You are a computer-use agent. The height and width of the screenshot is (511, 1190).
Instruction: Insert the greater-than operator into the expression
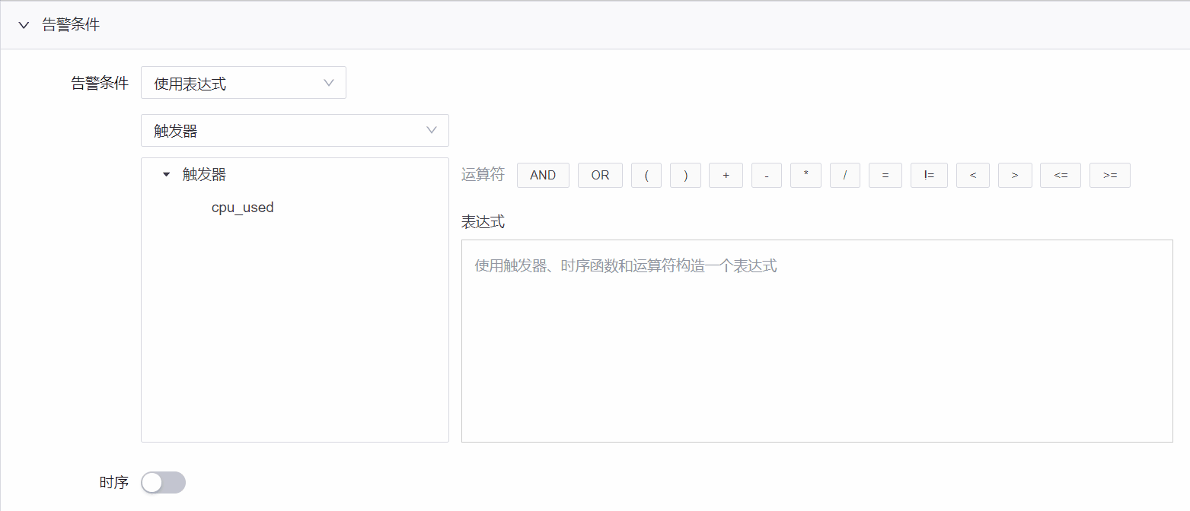click(1015, 175)
